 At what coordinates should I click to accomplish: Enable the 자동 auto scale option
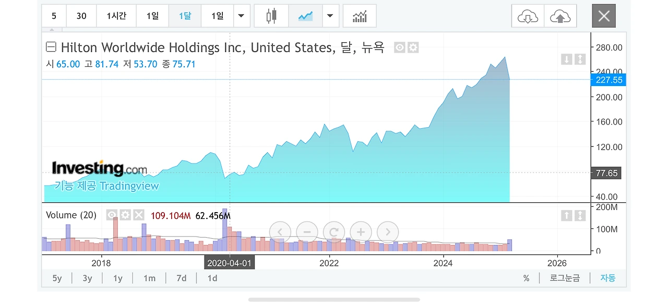pyautogui.click(x=607, y=278)
